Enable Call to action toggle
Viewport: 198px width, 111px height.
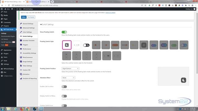pos(64,87)
